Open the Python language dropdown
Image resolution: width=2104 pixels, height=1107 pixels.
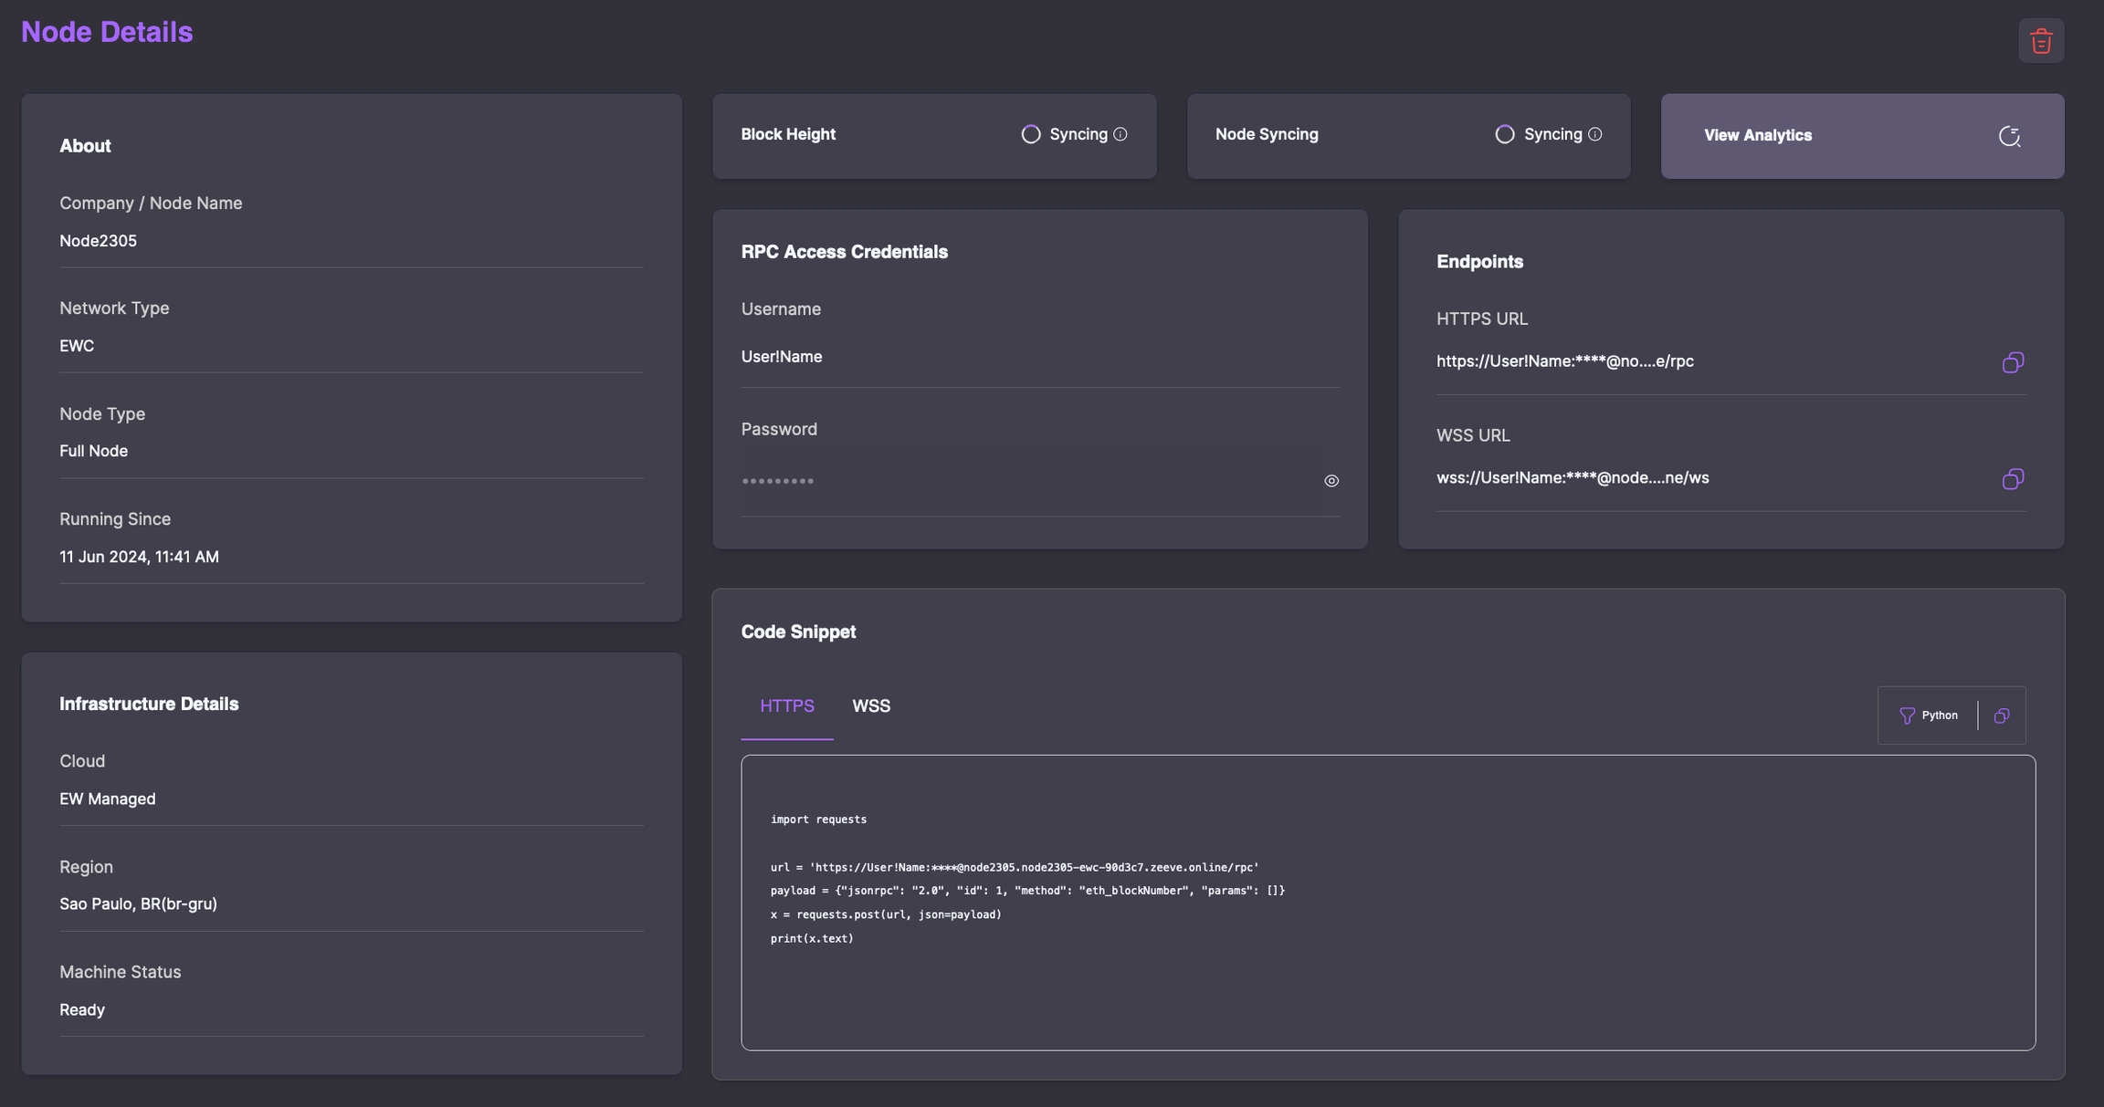pyautogui.click(x=1939, y=715)
